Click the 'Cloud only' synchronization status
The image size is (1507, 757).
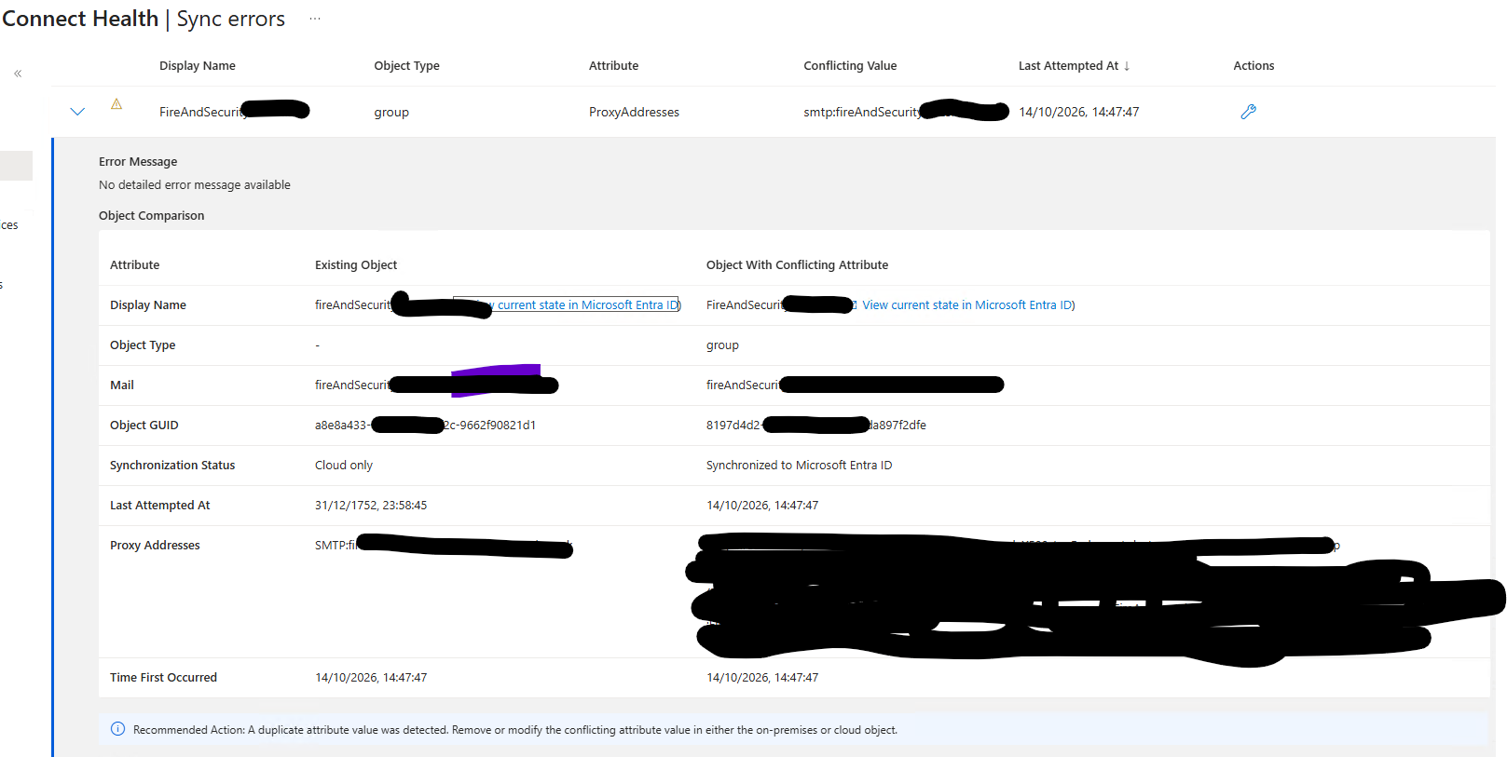point(344,466)
